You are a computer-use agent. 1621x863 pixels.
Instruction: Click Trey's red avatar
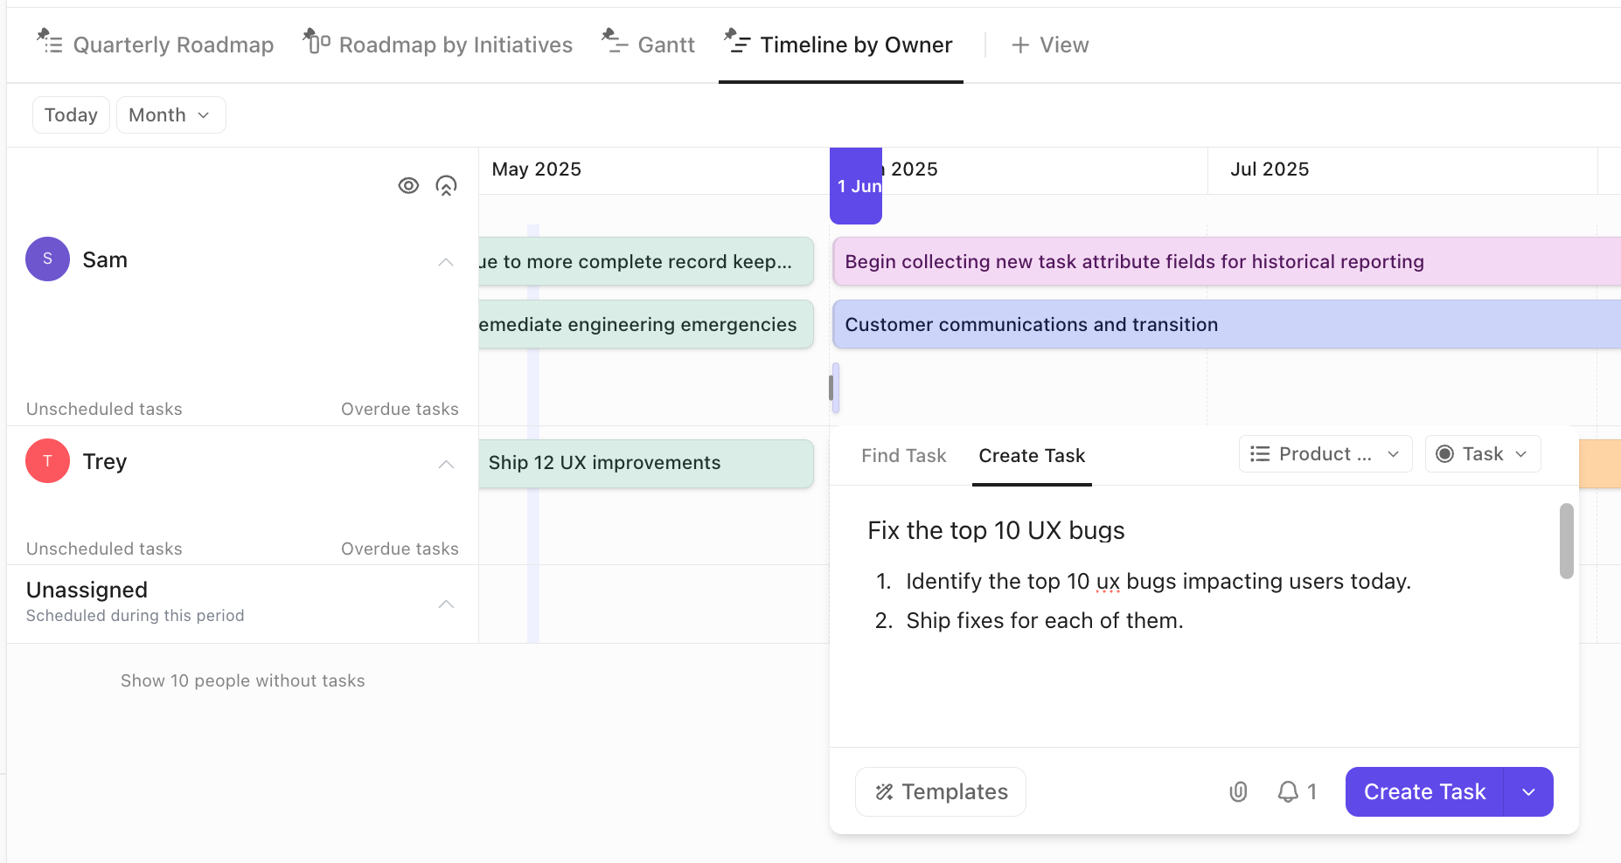(x=47, y=461)
